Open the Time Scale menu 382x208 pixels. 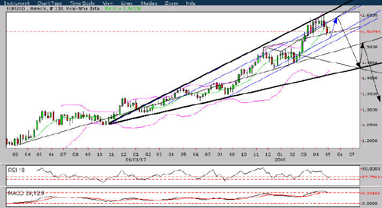coord(82,3)
